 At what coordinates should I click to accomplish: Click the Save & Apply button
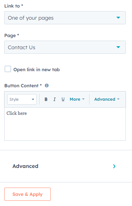(27, 194)
